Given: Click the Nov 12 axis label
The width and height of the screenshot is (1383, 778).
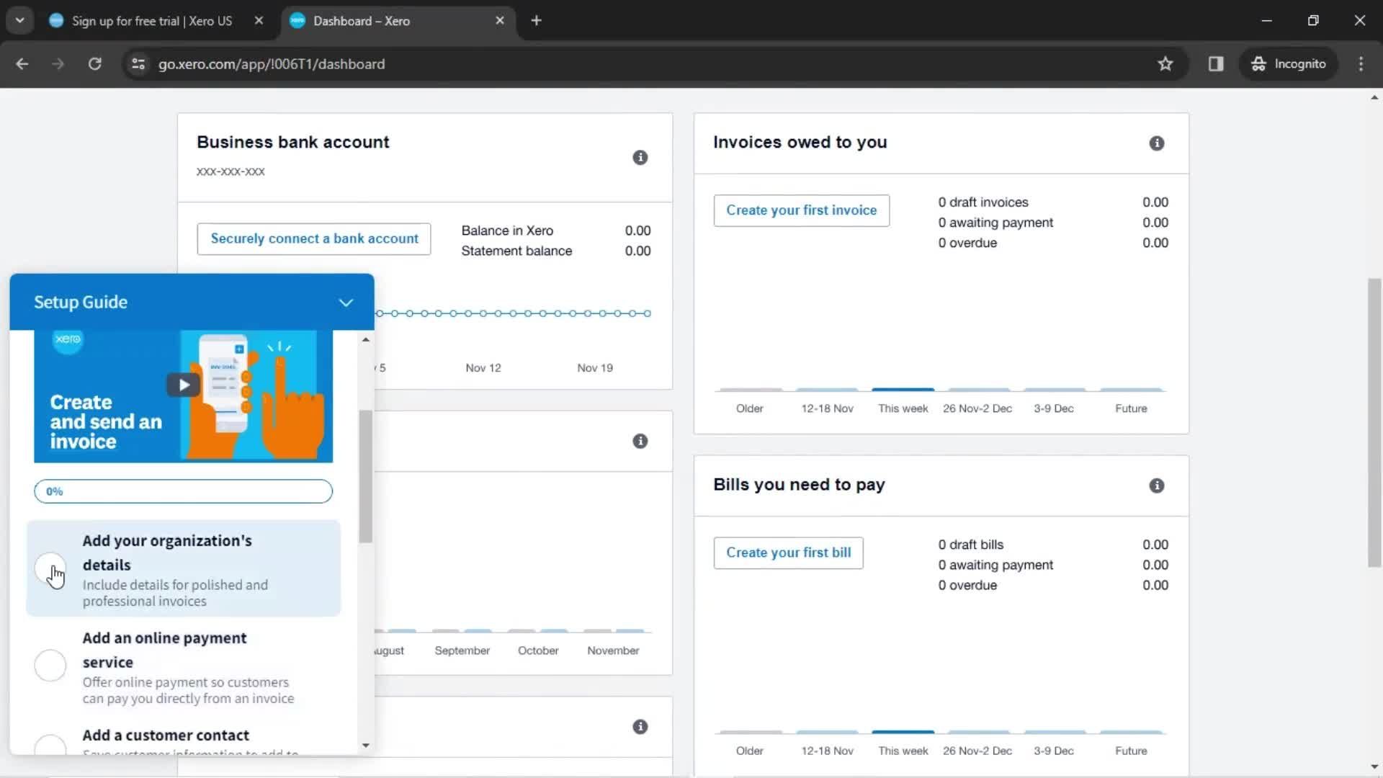Looking at the screenshot, I should click(x=483, y=367).
